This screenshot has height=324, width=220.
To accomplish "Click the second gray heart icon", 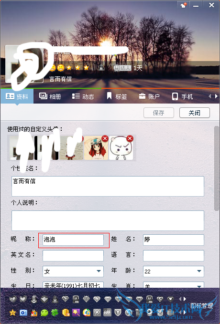I will (x=23, y=299).
